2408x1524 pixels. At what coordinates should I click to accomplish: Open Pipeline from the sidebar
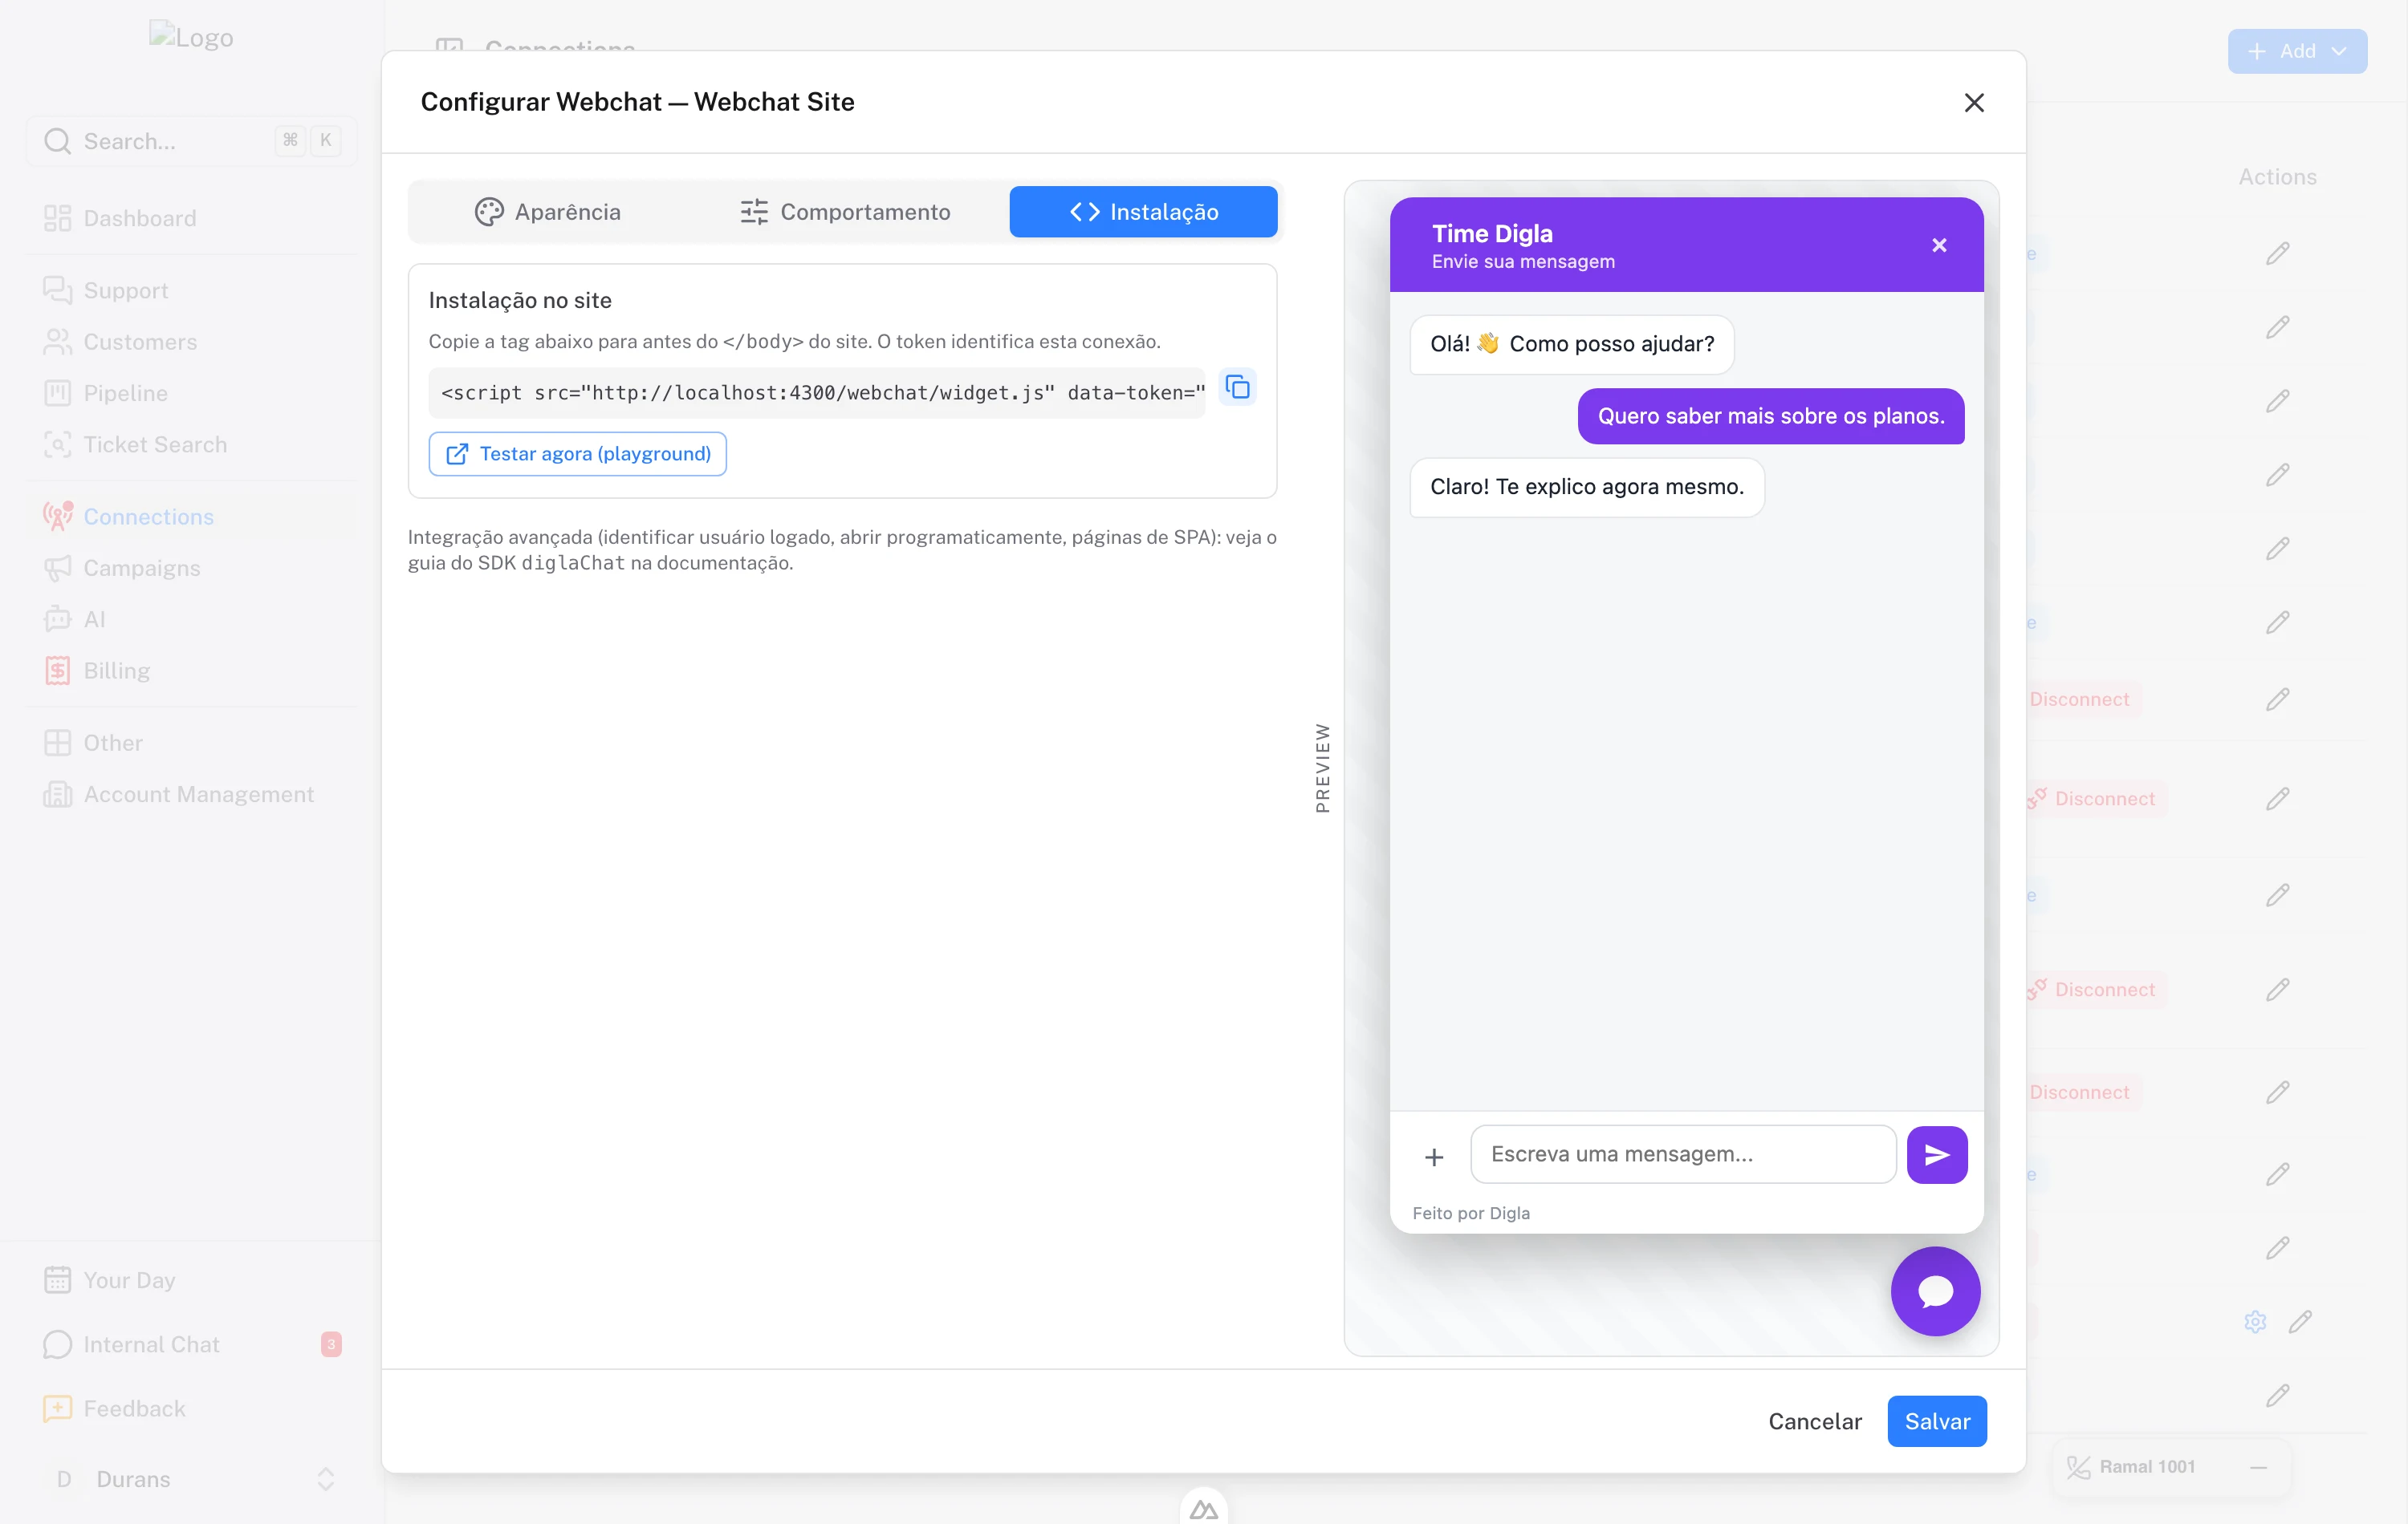pos(192,393)
